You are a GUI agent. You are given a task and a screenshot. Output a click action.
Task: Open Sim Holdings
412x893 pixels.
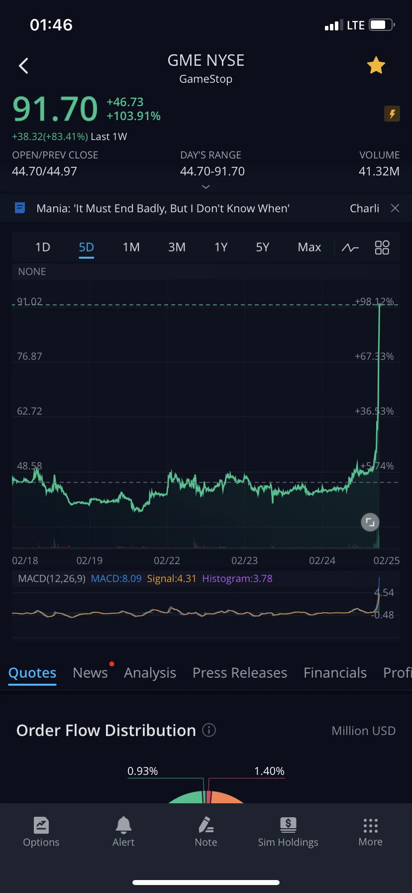coord(288,832)
